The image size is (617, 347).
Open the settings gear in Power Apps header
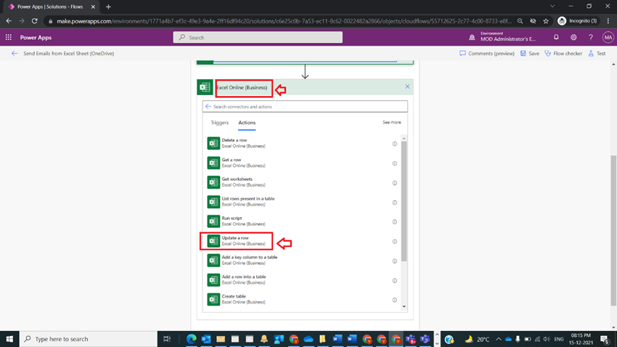573,37
